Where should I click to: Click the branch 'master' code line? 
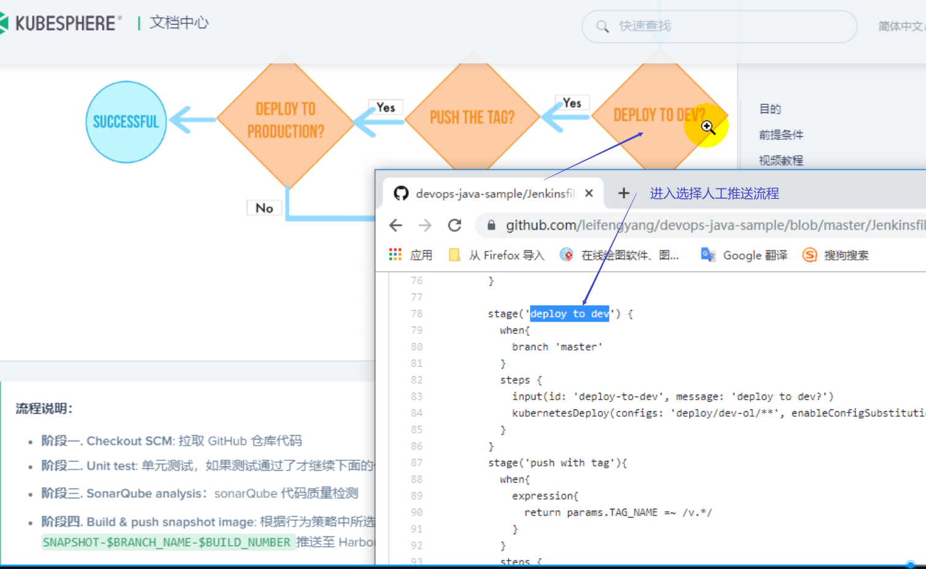557,347
